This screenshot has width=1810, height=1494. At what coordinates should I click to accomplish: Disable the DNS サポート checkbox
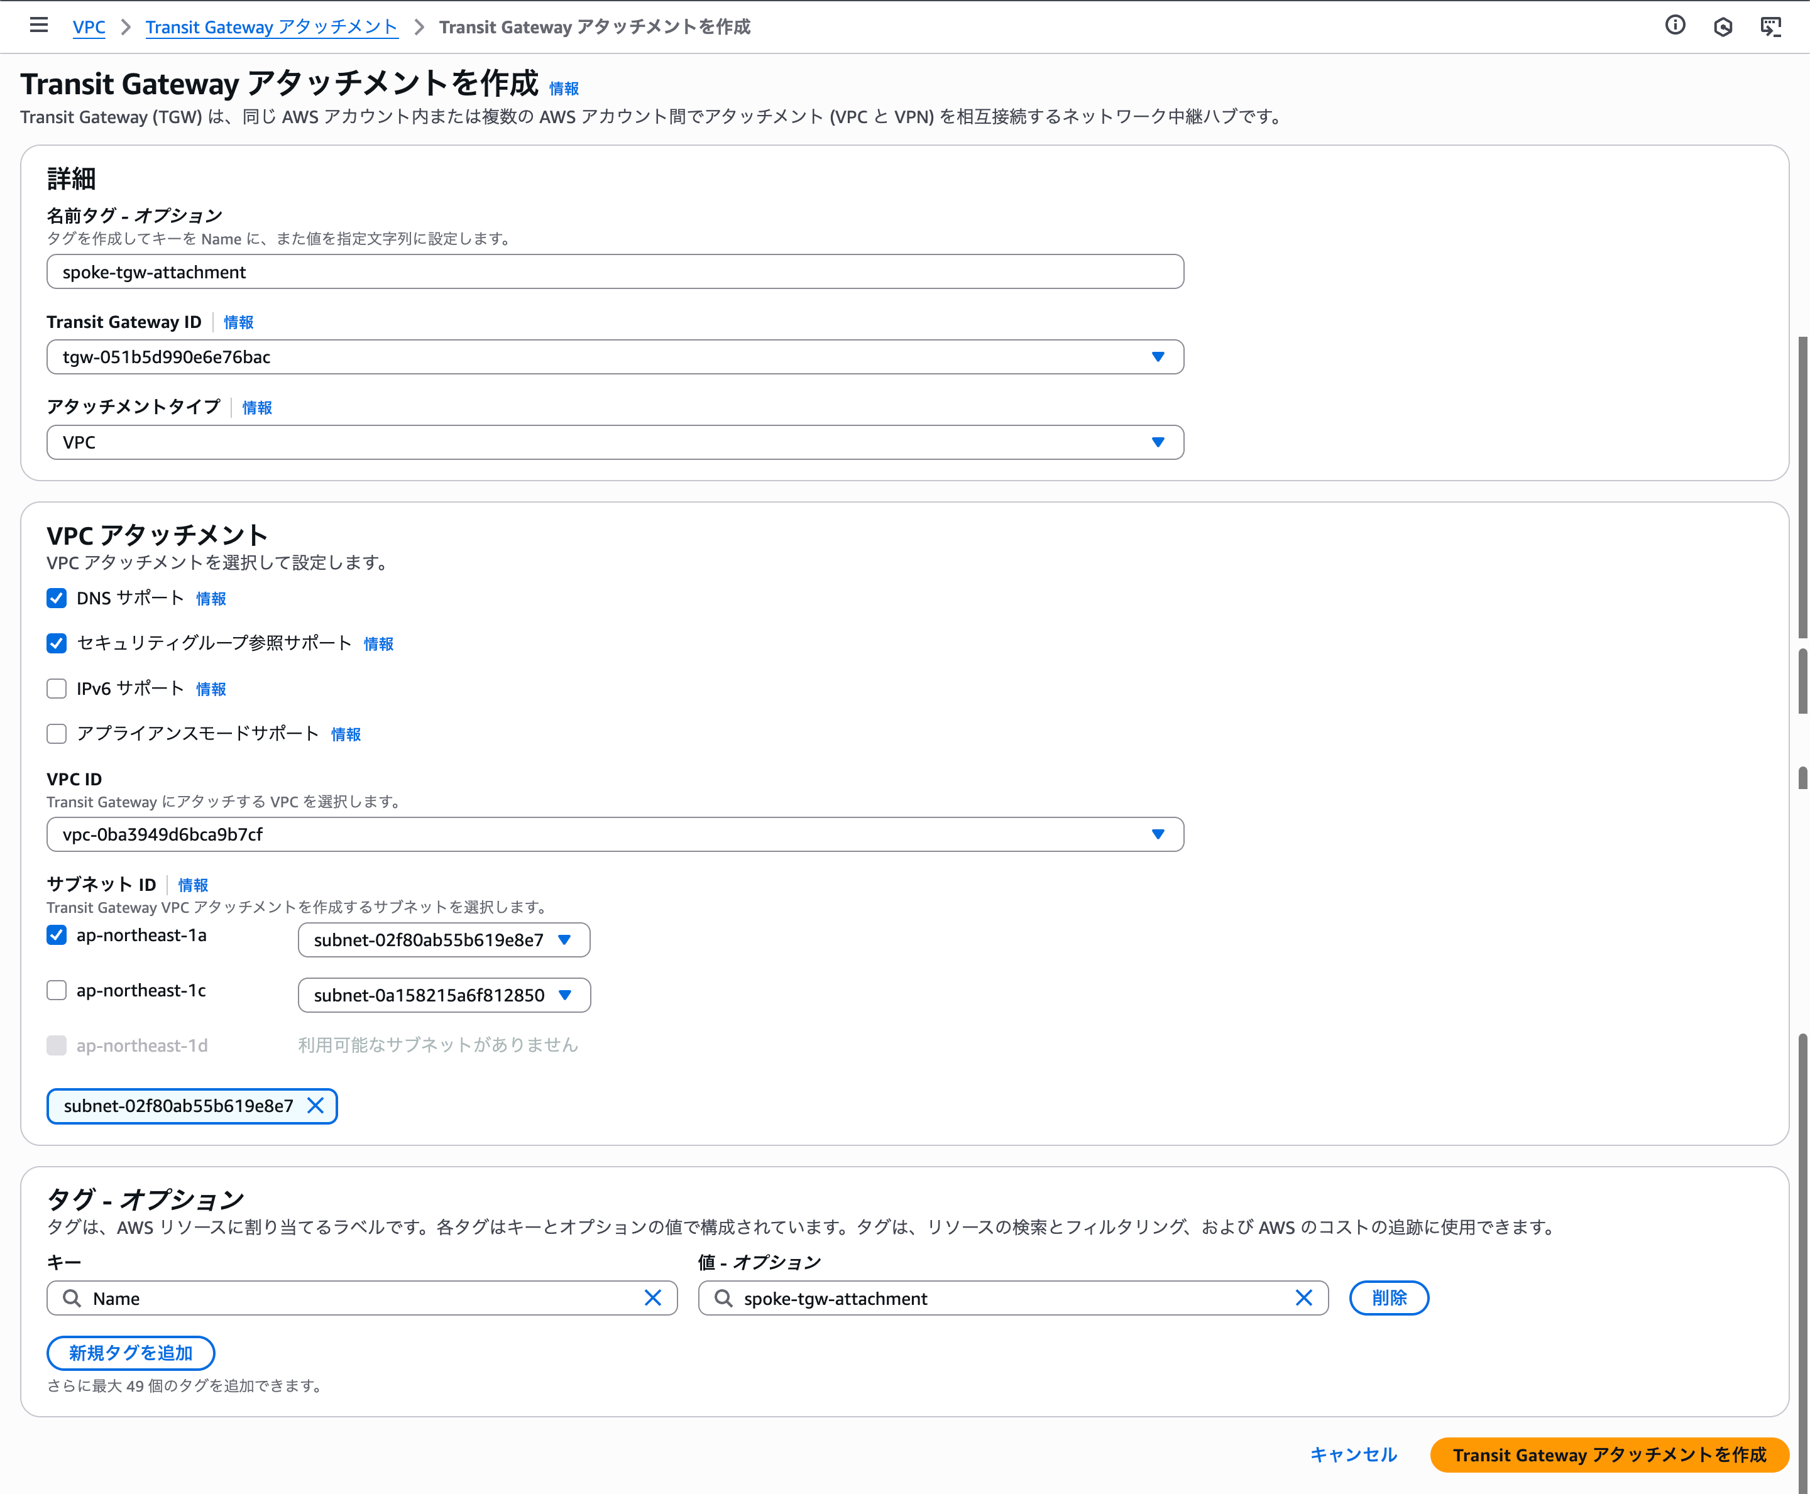(57, 598)
